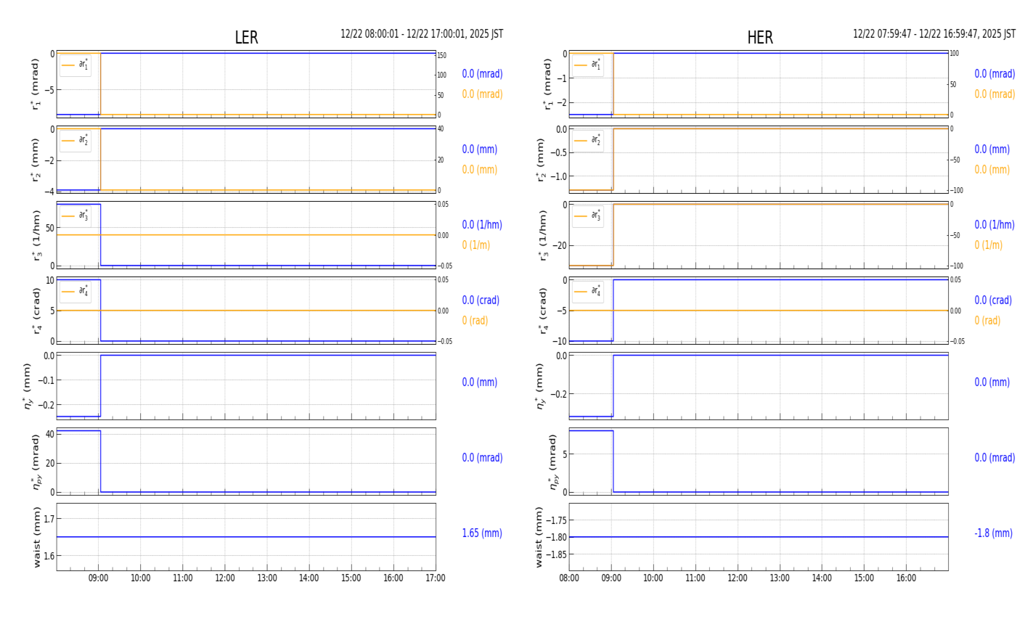Click "0.0 (mrad)" beside the HER ηpy* plot
Viewport: 1025px width, 627px height.
[995, 458]
